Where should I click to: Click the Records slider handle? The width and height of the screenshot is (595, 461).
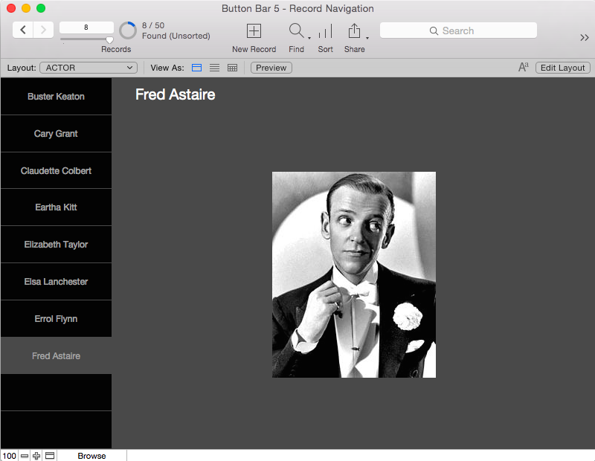click(109, 40)
